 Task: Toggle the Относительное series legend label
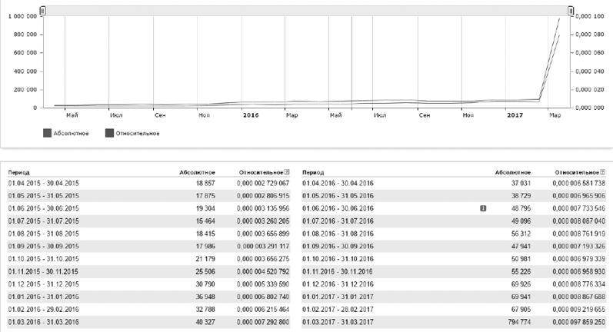(x=137, y=133)
